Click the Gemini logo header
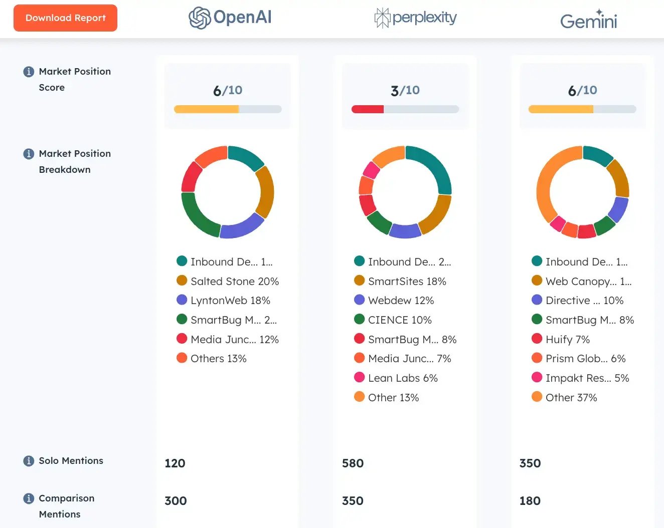This screenshot has height=528, width=664. click(588, 20)
